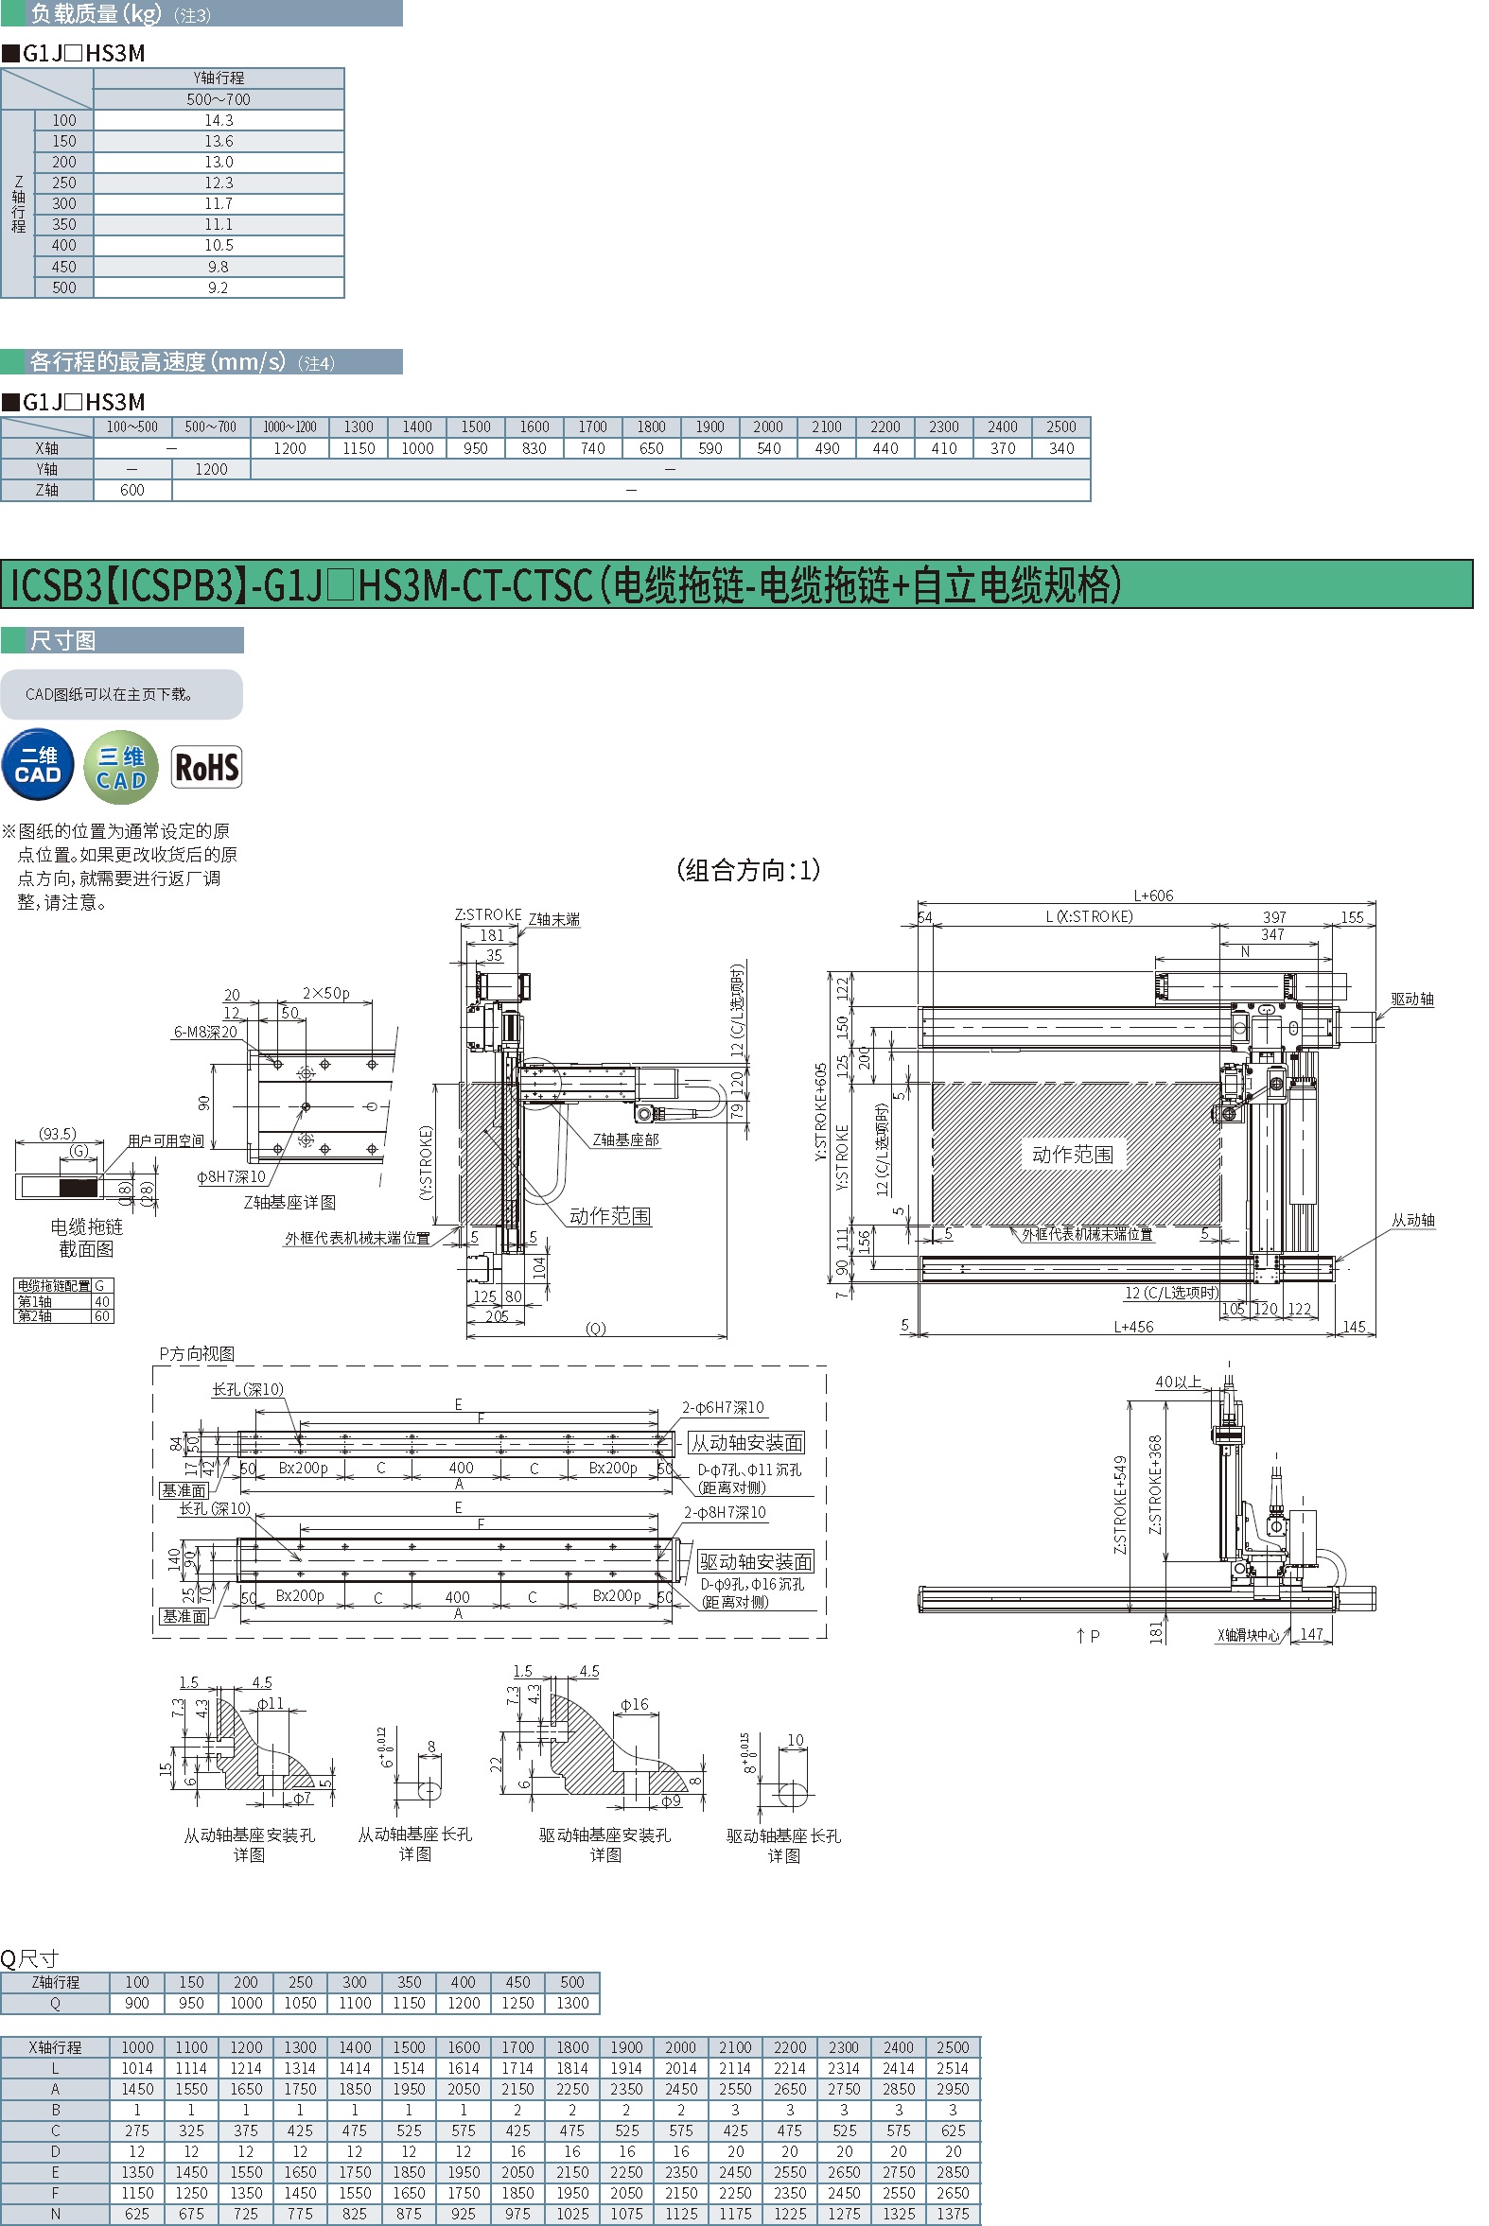This screenshot has height=2226, width=1489.
Task: Select the 负载质量(kg) section heading
Action: [x=201, y=13]
